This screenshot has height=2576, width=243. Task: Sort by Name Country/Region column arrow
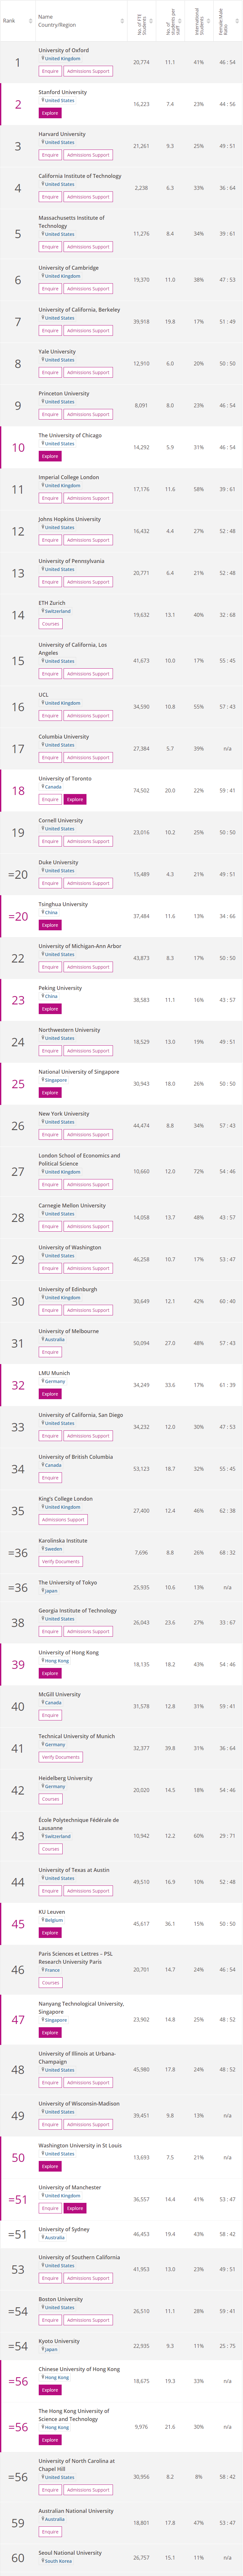[x=122, y=20]
